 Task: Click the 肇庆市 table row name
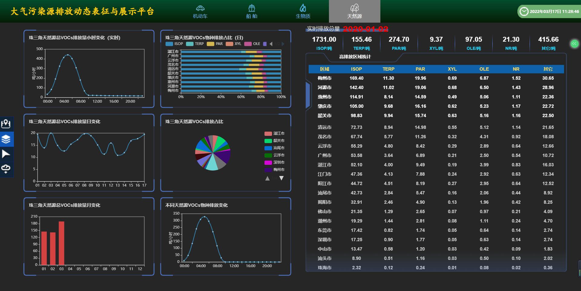[325, 106]
